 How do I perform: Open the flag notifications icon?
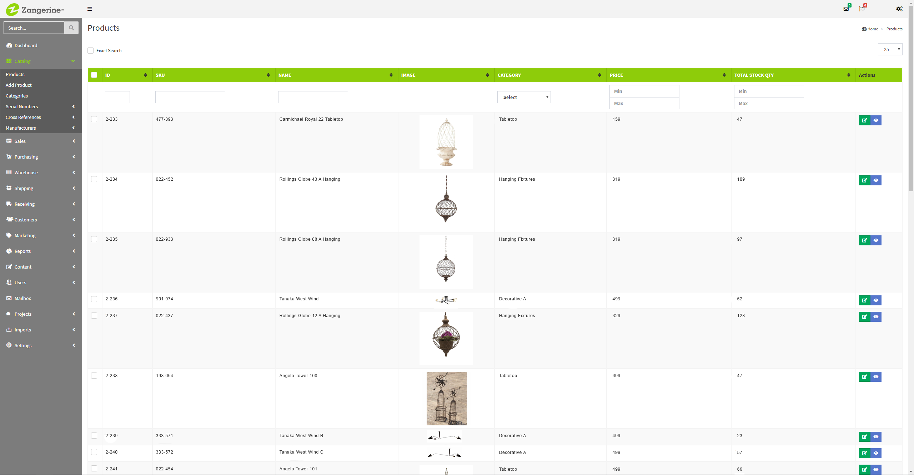pos(862,9)
